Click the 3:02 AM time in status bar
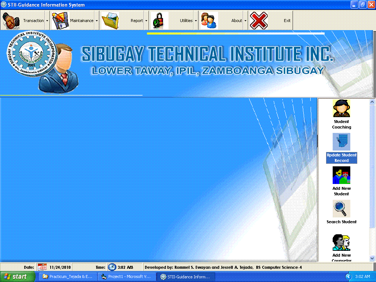Image resolution: width=376 pixels, height=282 pixels. point(125,267)
